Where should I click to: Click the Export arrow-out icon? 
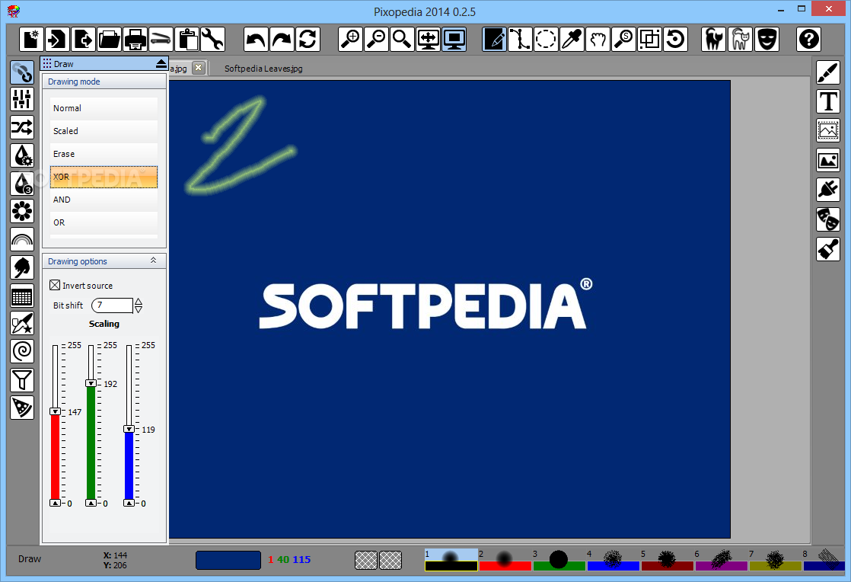83,39
